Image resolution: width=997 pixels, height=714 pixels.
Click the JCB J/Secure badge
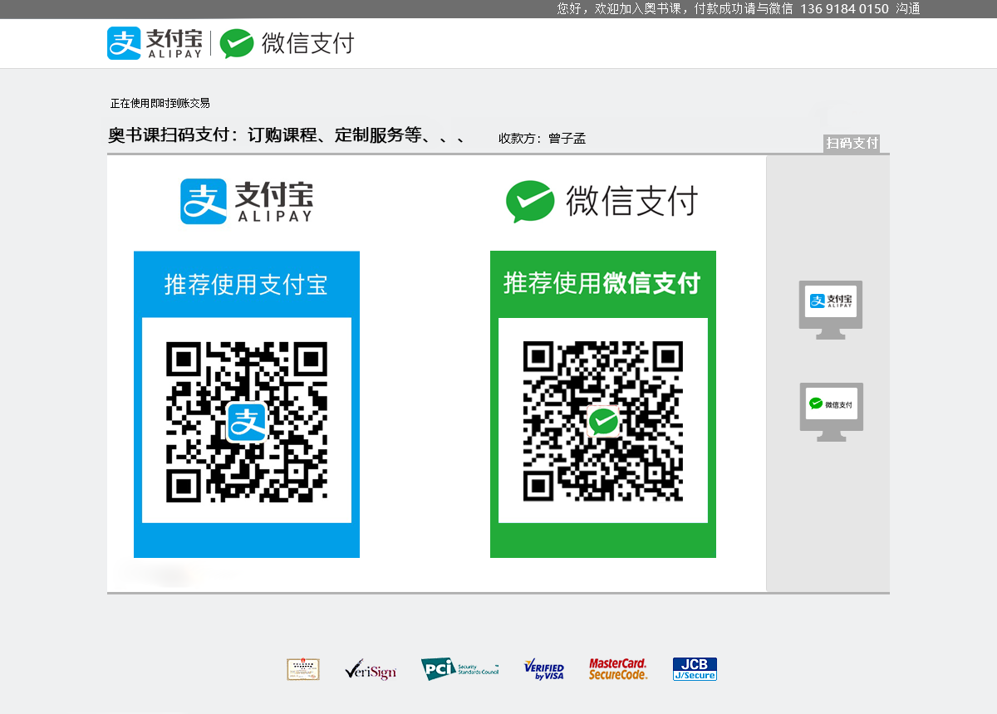pyautogui.click(x=695, y=669)
